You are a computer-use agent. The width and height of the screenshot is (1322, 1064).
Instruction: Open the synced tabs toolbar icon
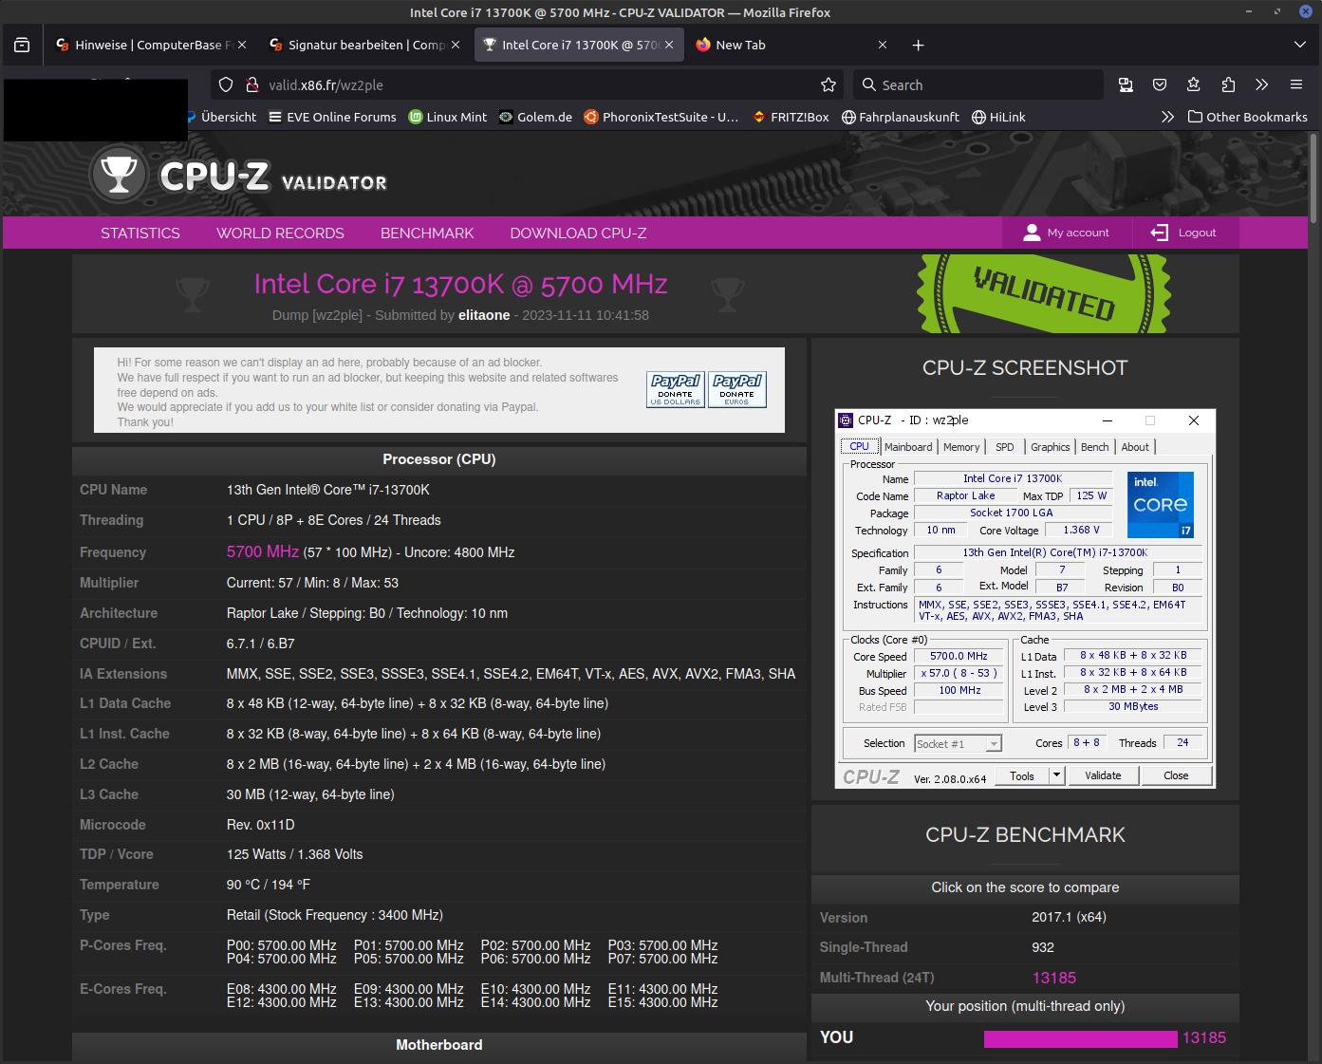(1126, 84)
